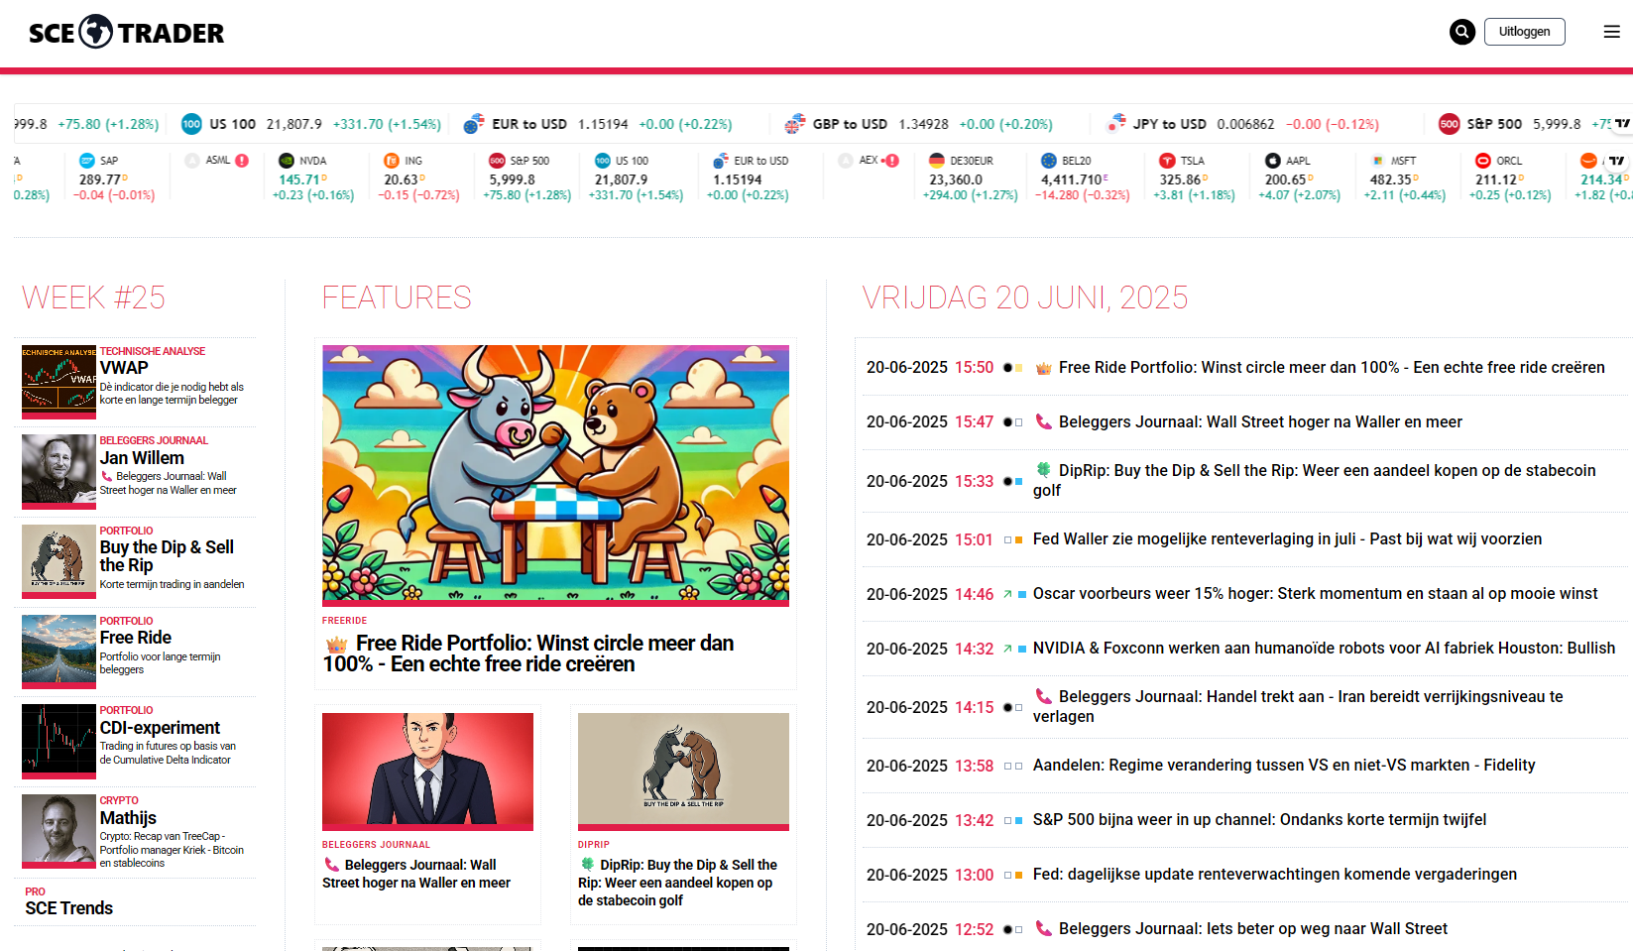Click the phone icon in 15:47 news row
Image resolution: width=1633 pixels, height=951 pixels.
[x=1043, y=421]
